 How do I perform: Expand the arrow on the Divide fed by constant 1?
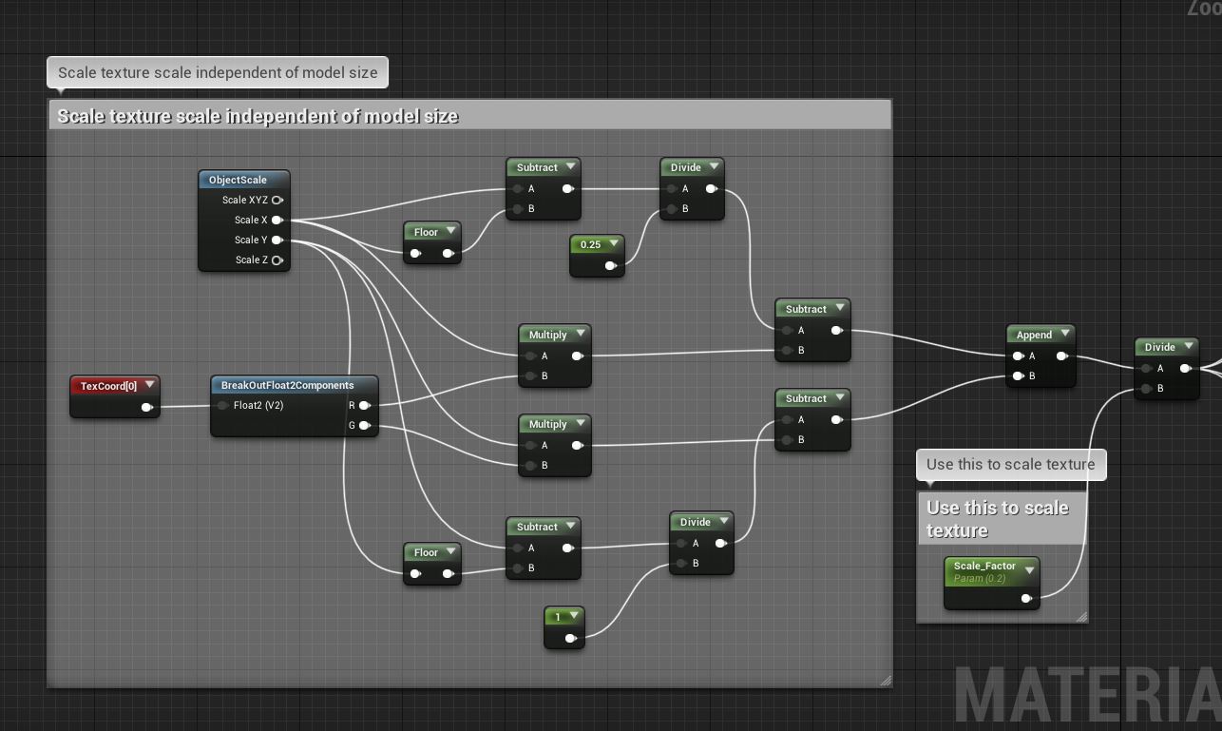pyautogui.click(x=724, y=522)
